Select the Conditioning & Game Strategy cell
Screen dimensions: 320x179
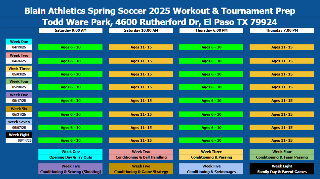pyautogui.click(x=141, y=172)
